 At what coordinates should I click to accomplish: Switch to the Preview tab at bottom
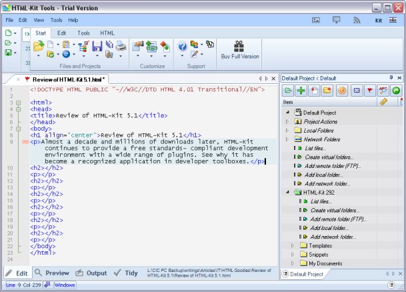click(52, 273)
